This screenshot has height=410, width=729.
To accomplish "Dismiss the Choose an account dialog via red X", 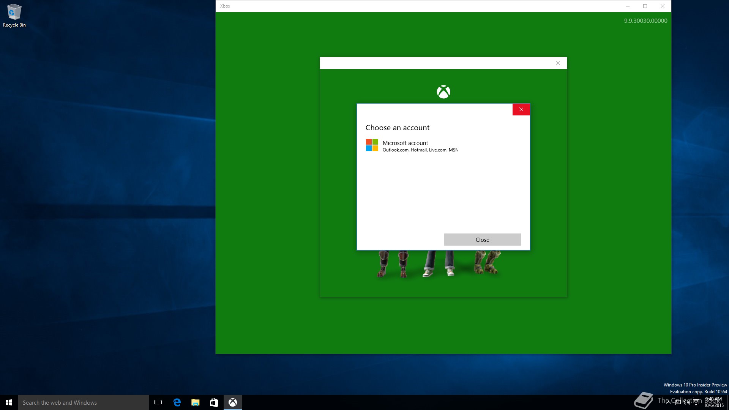I will tap(521, 109).
